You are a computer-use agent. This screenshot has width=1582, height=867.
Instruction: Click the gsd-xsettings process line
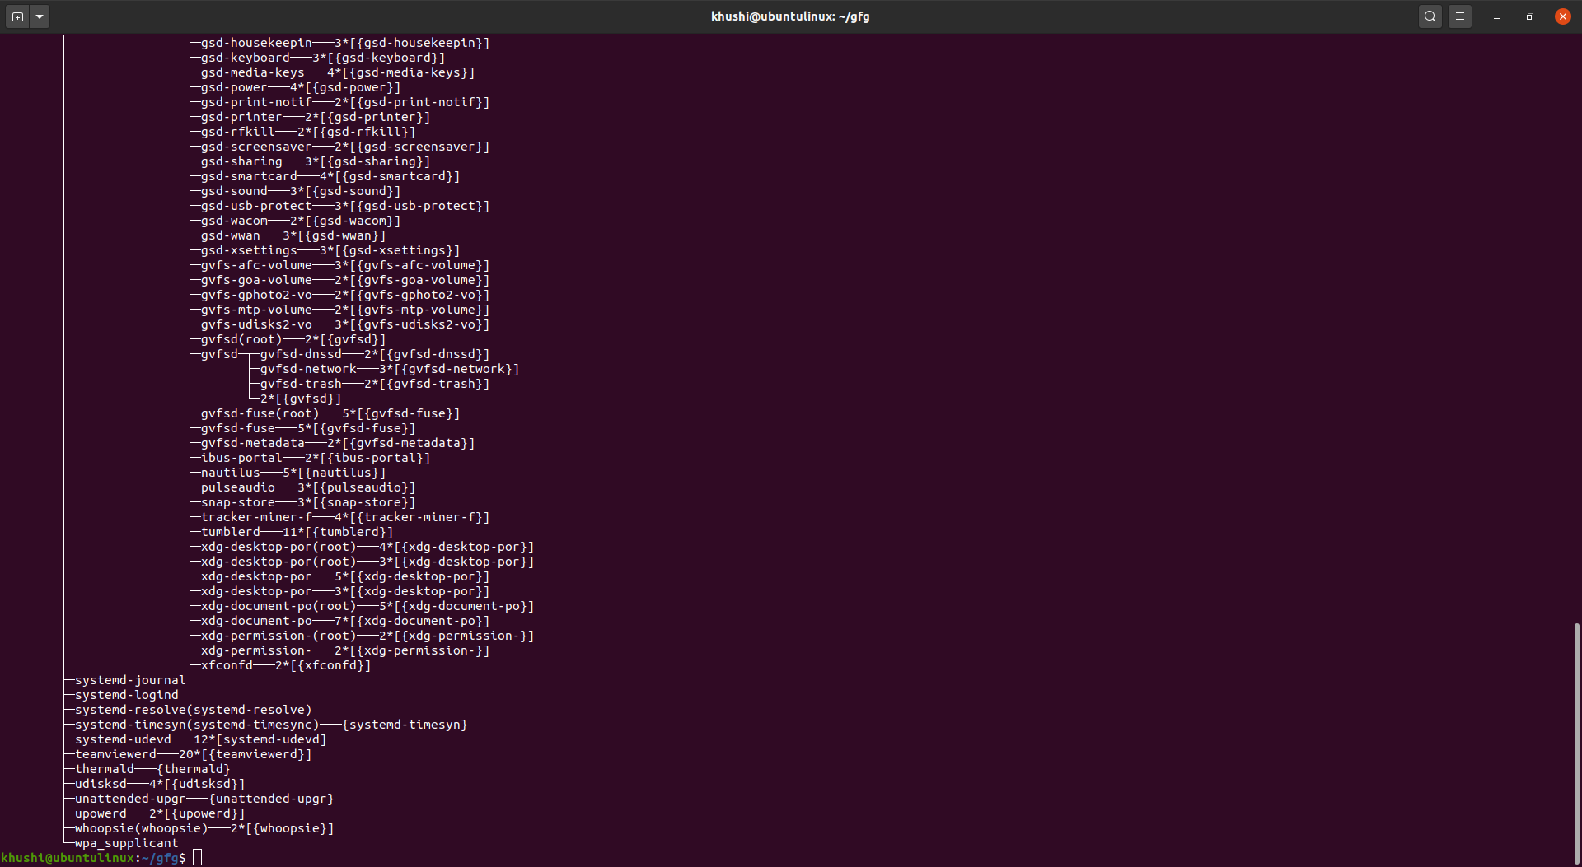[330, 250]
